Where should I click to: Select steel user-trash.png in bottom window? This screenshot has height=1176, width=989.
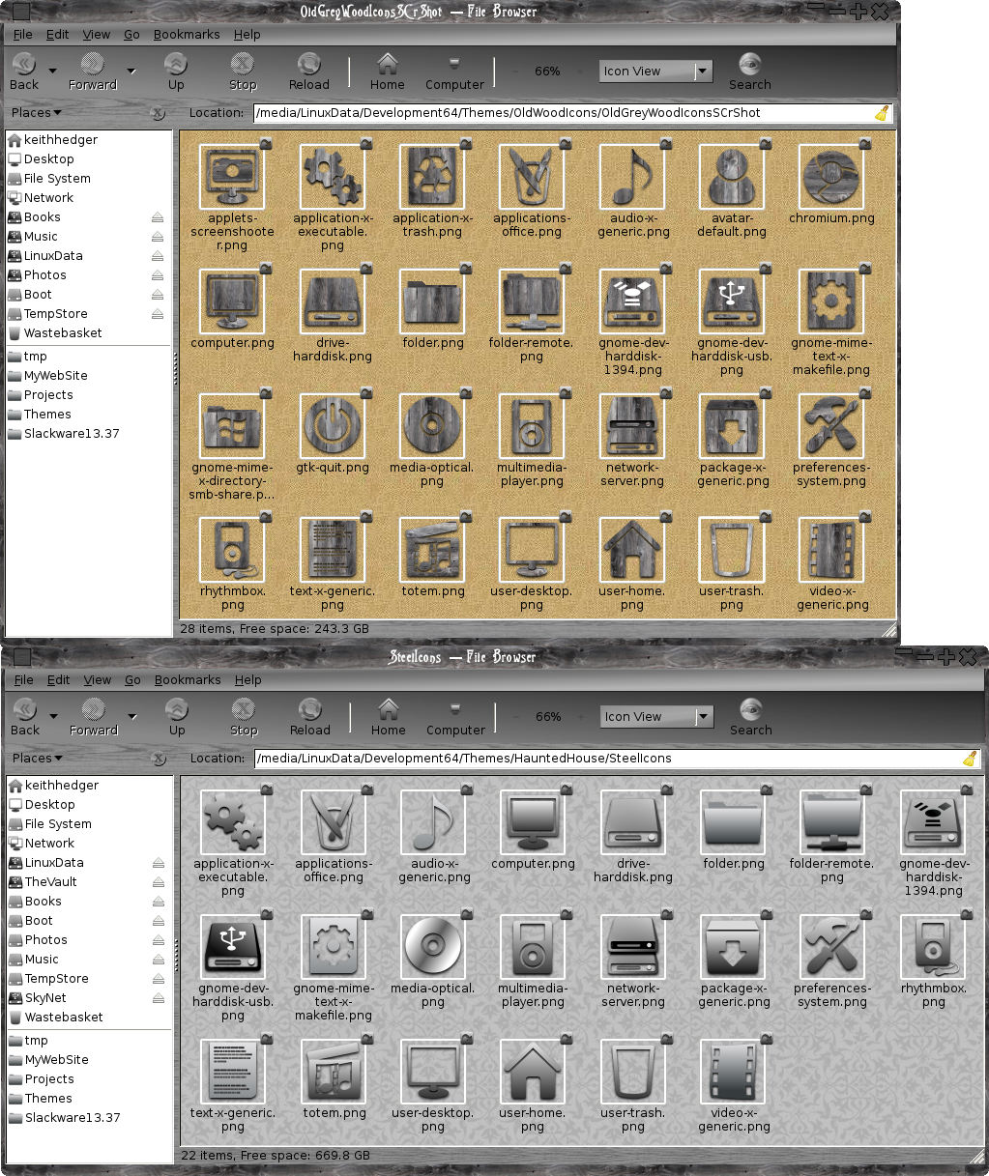click(x=633, y=1072)
